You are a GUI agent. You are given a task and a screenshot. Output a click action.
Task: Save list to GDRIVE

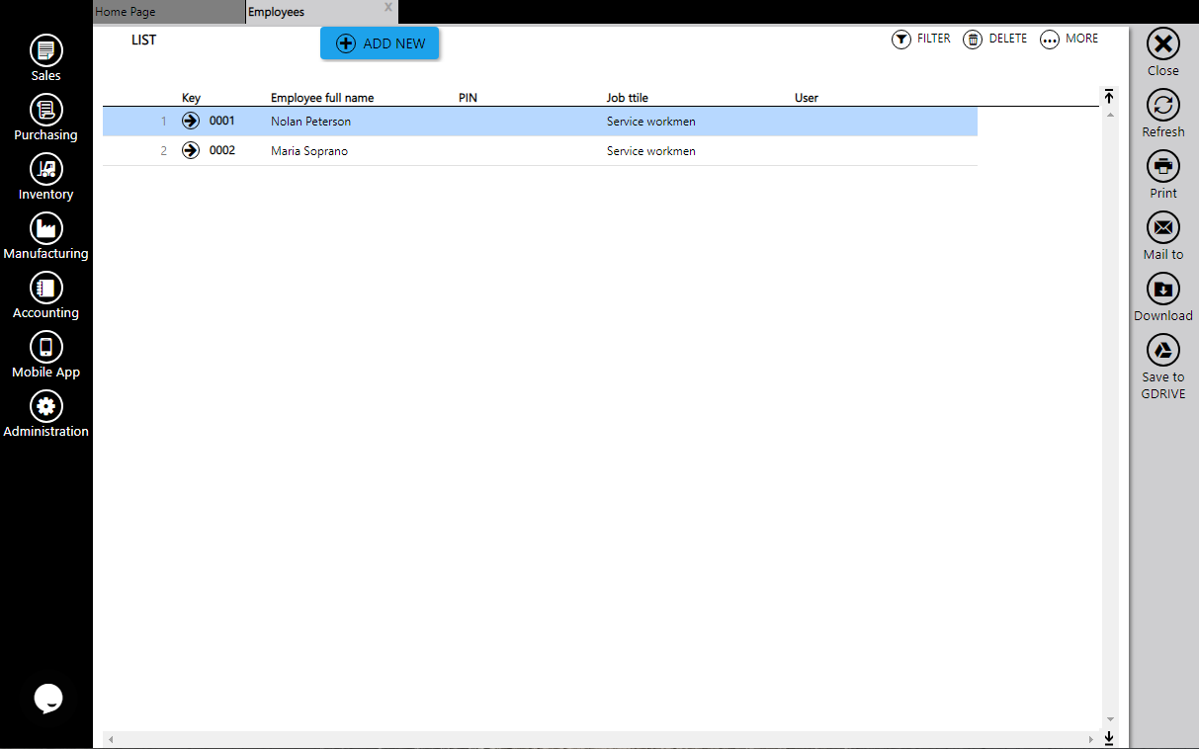(1163, 350)
